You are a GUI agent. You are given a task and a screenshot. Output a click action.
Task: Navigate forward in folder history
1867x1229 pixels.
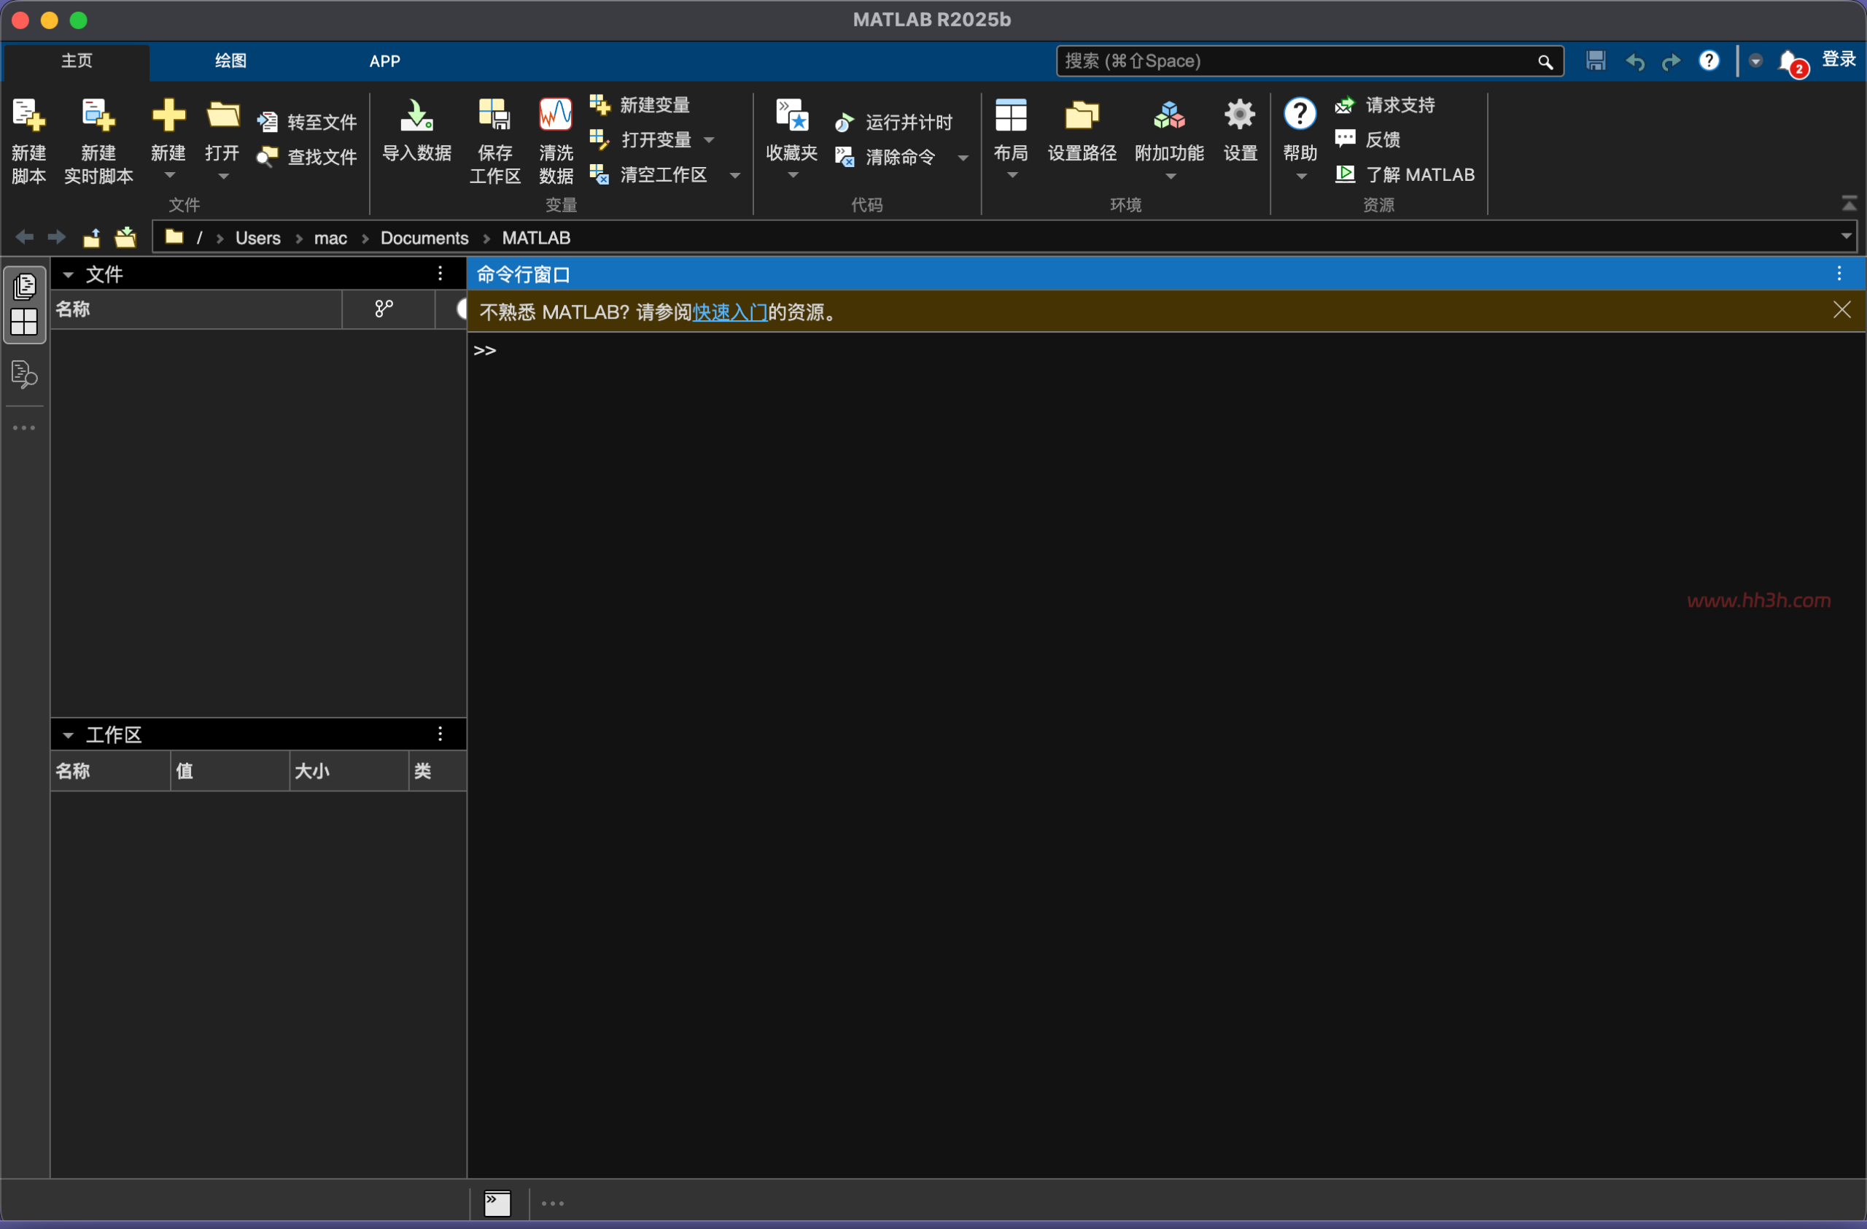(56, 237)
